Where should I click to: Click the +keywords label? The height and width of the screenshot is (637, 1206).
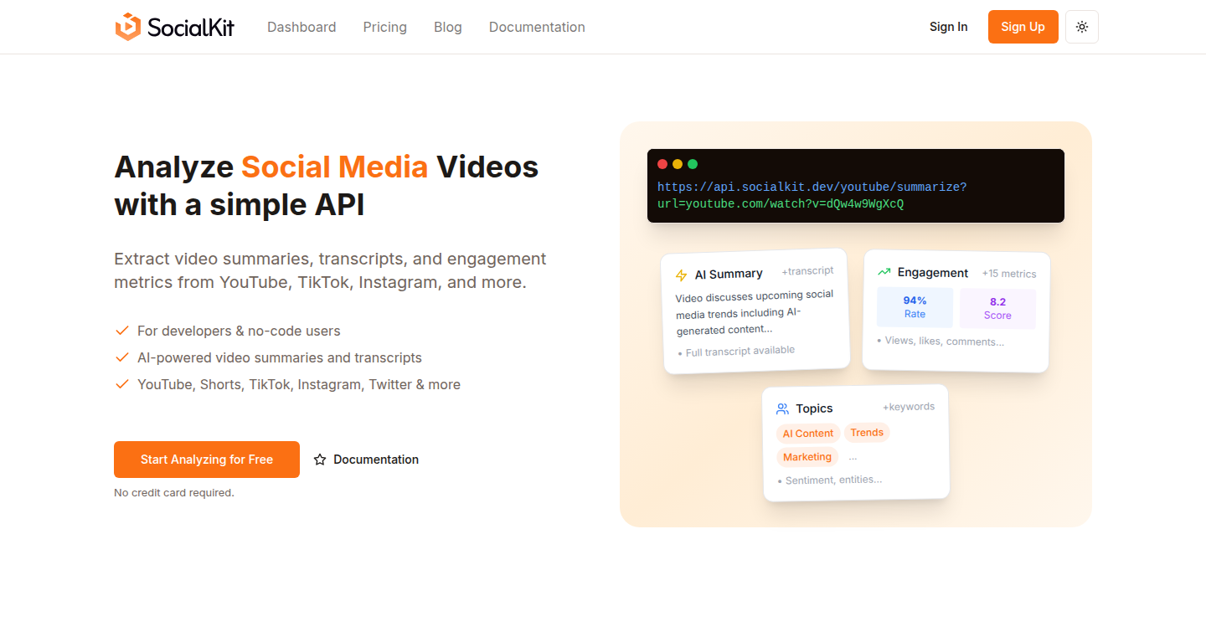909,407
